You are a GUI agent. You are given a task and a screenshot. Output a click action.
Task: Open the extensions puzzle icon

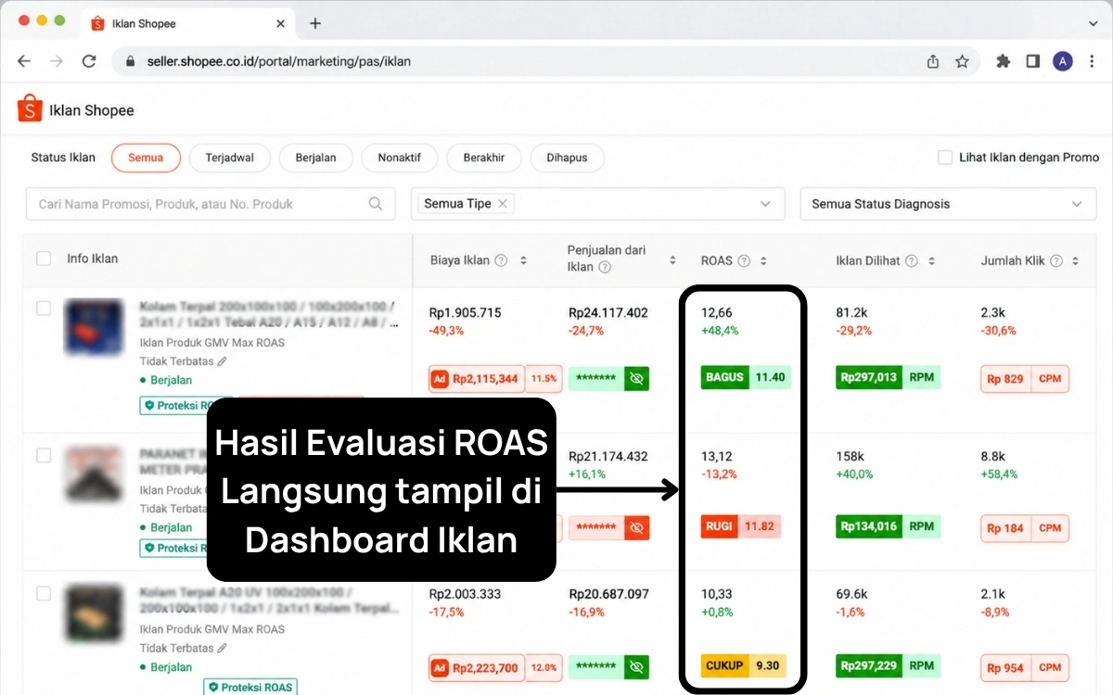(x=1003, y=61)
